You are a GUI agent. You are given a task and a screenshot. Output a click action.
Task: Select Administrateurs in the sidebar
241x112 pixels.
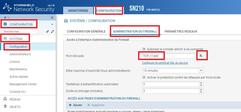click(20, 54)
